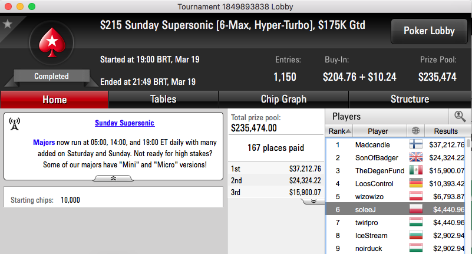
Task: Click the Mexico flag beside TheDegenFund
Action: 415,170
